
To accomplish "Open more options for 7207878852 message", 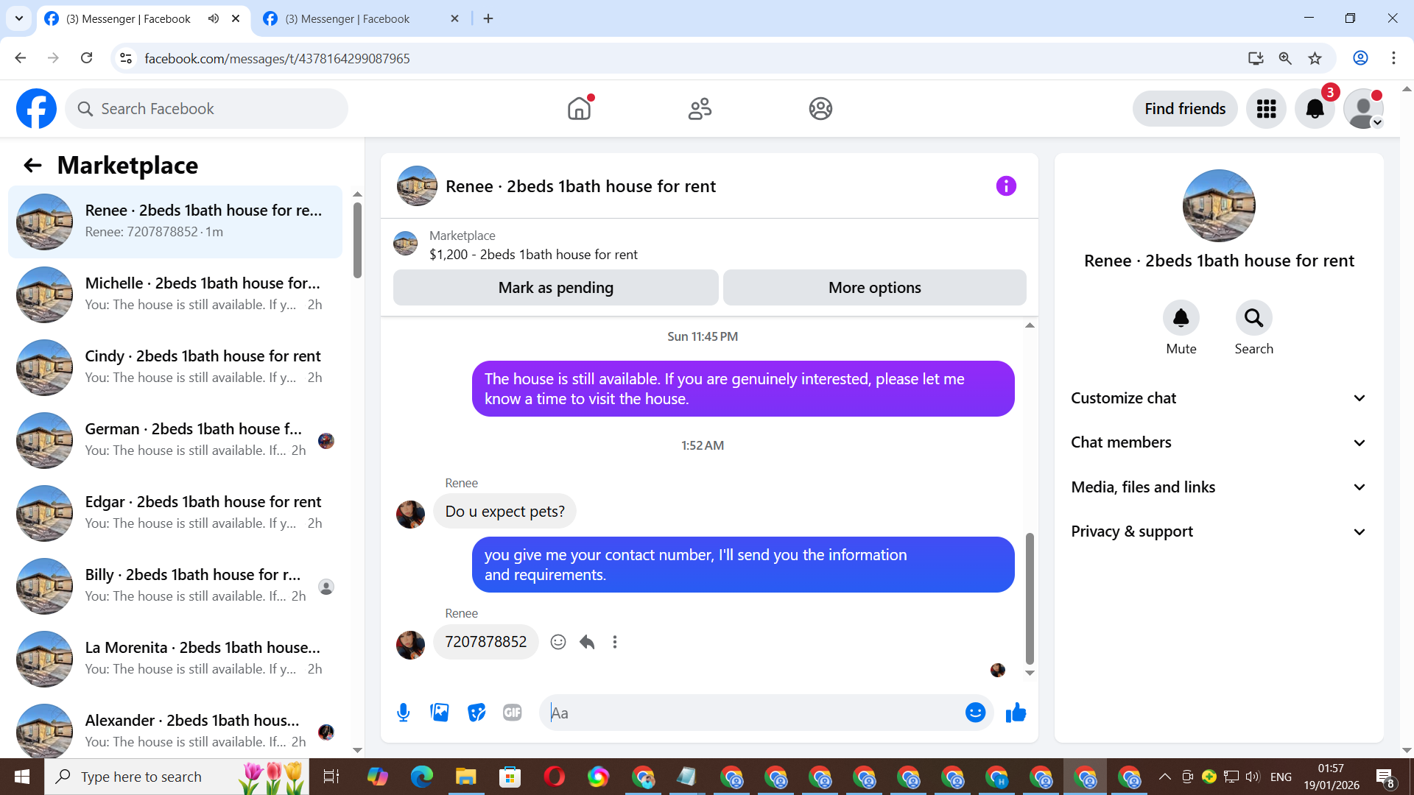I will pyautogui.click(x=615, y=642).
